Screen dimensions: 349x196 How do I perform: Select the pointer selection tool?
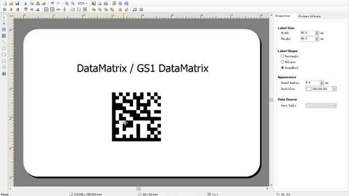pyautogui.click(x=4, y=17)
